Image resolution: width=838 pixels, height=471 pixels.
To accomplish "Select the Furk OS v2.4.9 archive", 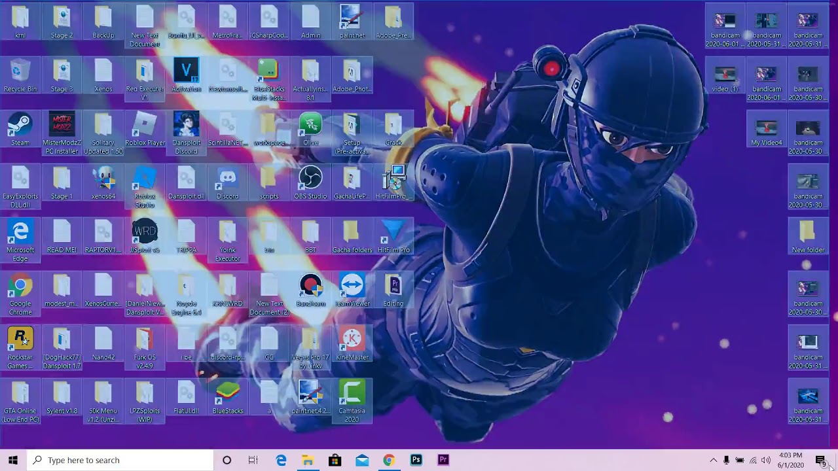I will (145, 348).
